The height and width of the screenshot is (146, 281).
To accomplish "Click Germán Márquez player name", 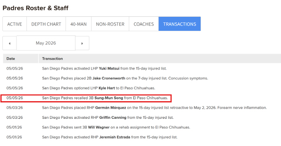I will 110,108.
